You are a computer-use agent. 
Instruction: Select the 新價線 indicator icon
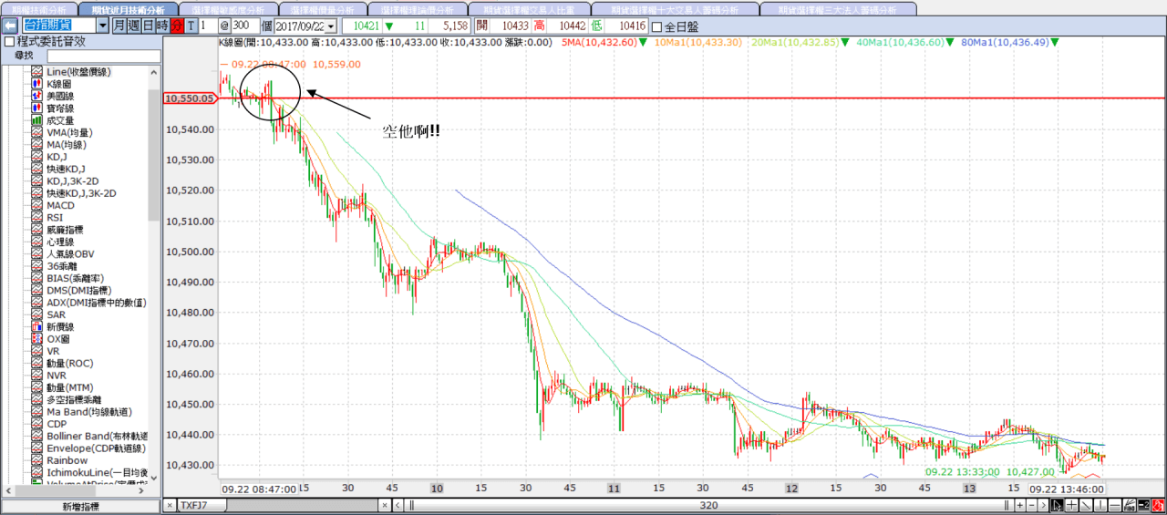37,326
